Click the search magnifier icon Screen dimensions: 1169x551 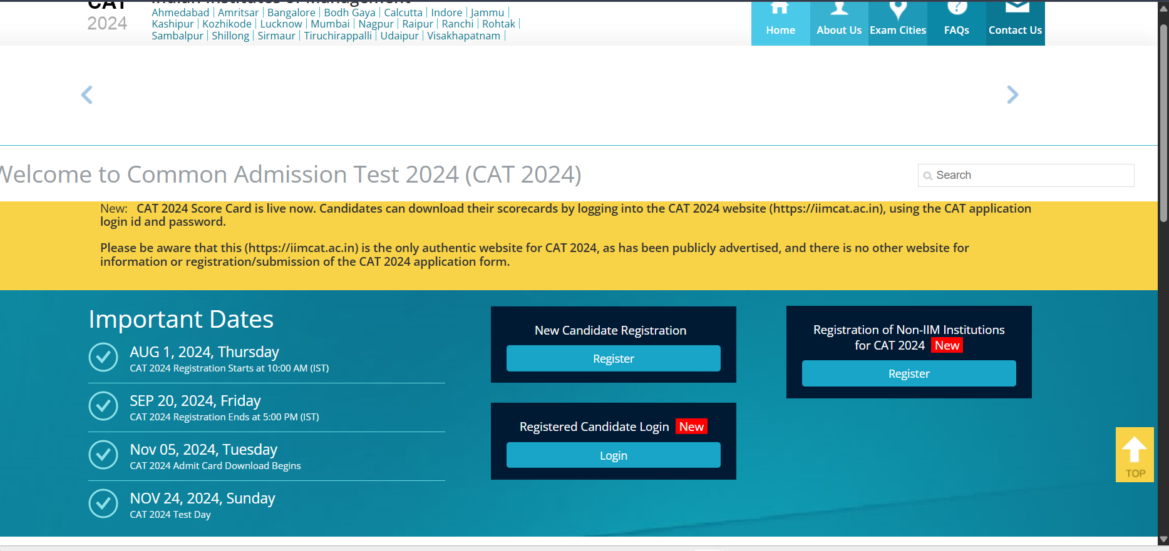point(927,176)
